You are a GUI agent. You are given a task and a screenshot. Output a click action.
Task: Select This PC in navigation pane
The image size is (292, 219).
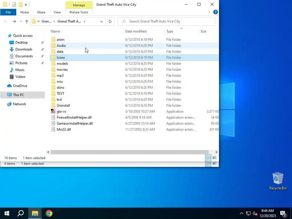19,95
